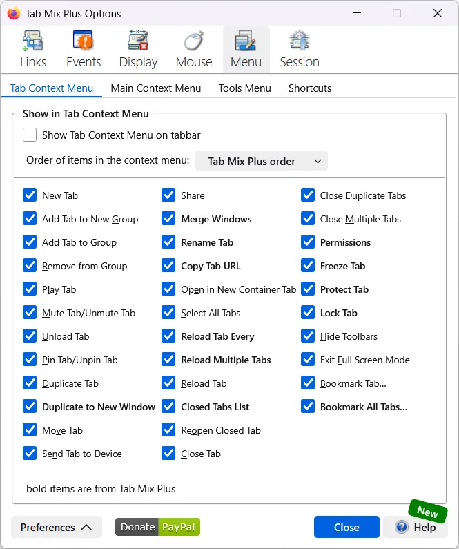
Task: Open the Links options panel
Action: 32,50
